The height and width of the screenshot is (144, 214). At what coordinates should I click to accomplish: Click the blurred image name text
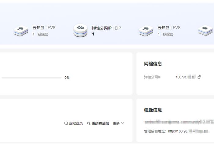click(179, 122)
